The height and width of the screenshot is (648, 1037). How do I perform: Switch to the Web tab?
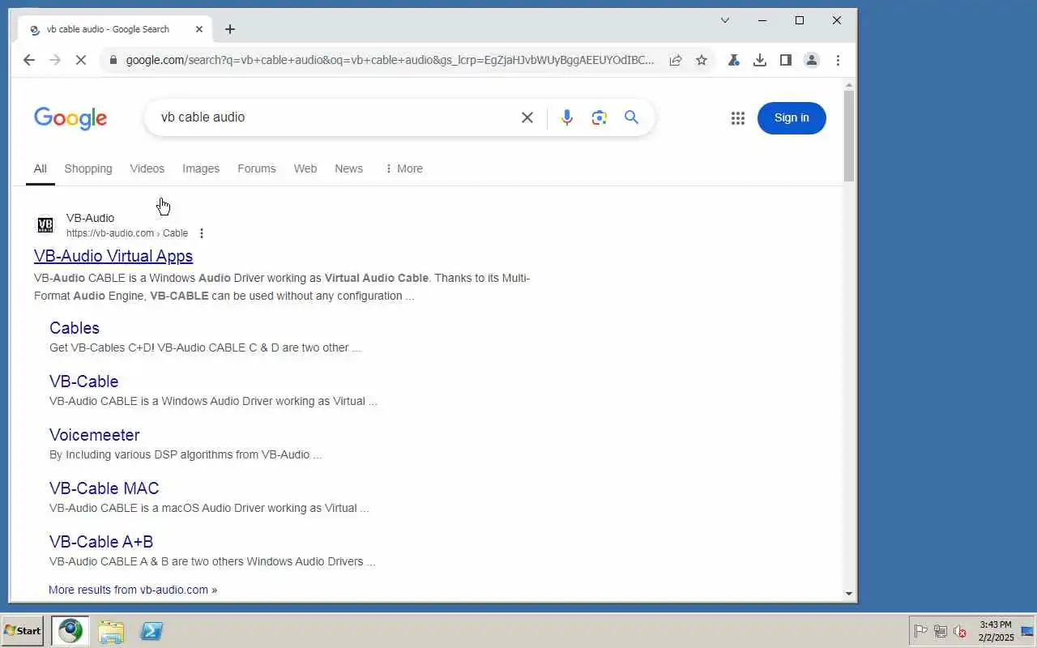(x=305, y=168)
